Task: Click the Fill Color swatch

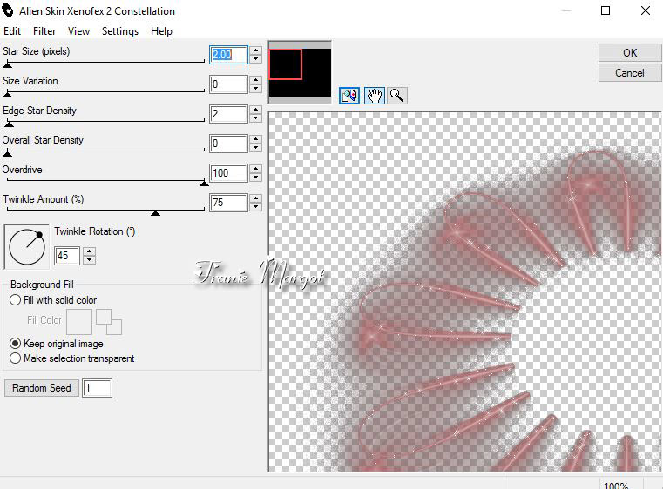Action: point(79,321)
